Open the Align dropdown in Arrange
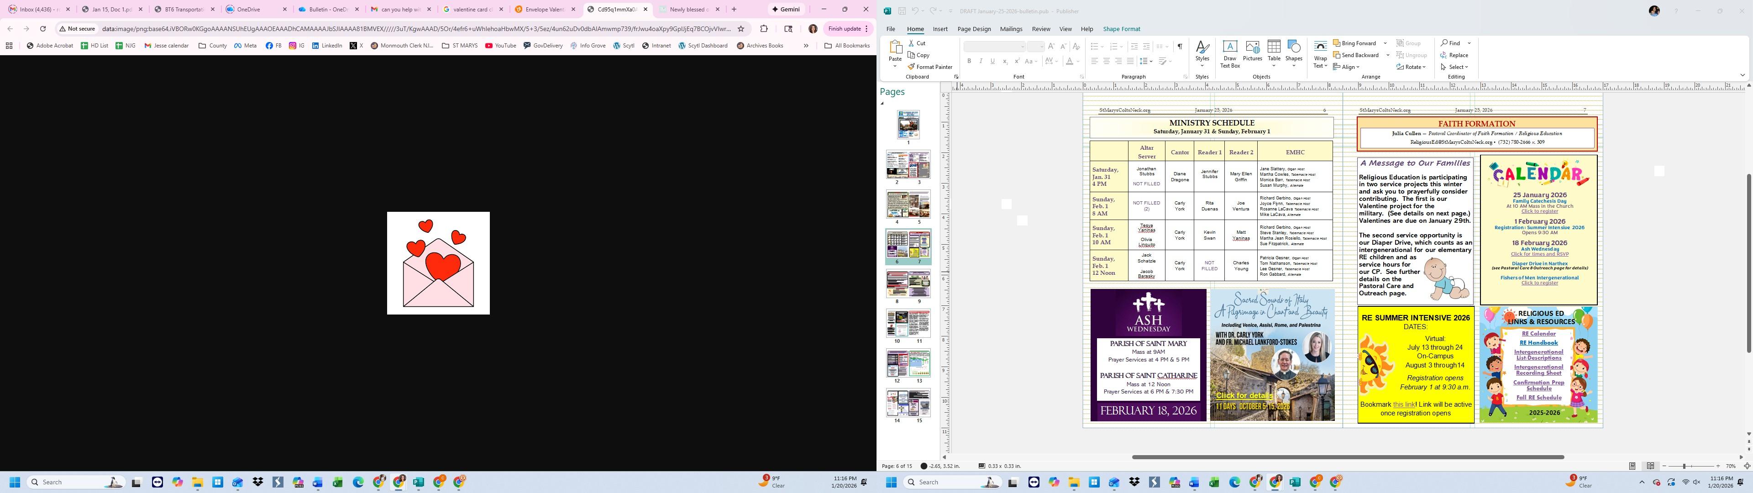The width and height of the screenshot is (1753, 493). 1345,67
